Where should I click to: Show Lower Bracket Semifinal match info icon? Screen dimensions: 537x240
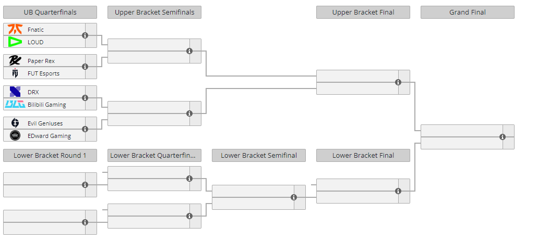(293, 197)
